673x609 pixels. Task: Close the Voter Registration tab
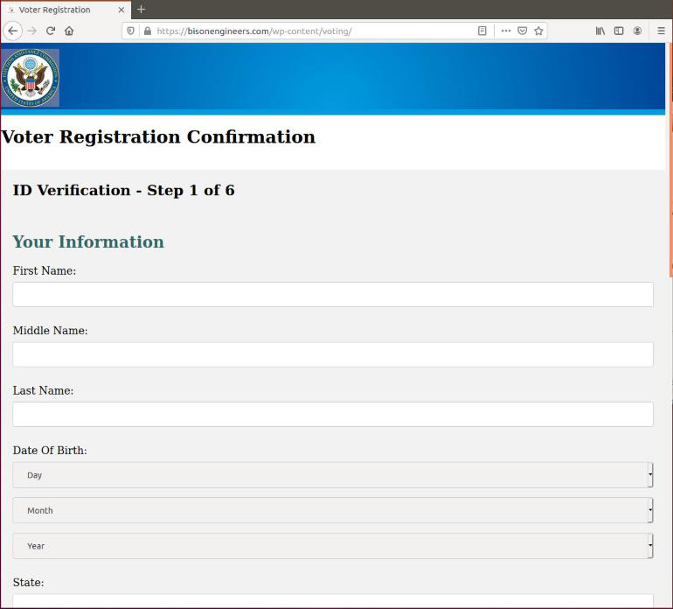coord(121,10)
